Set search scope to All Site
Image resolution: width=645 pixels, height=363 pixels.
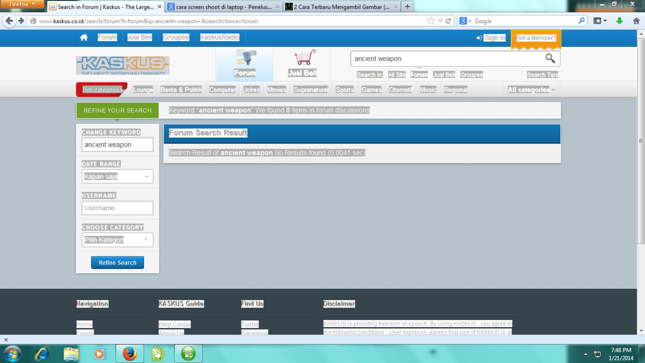coord(397,75)
